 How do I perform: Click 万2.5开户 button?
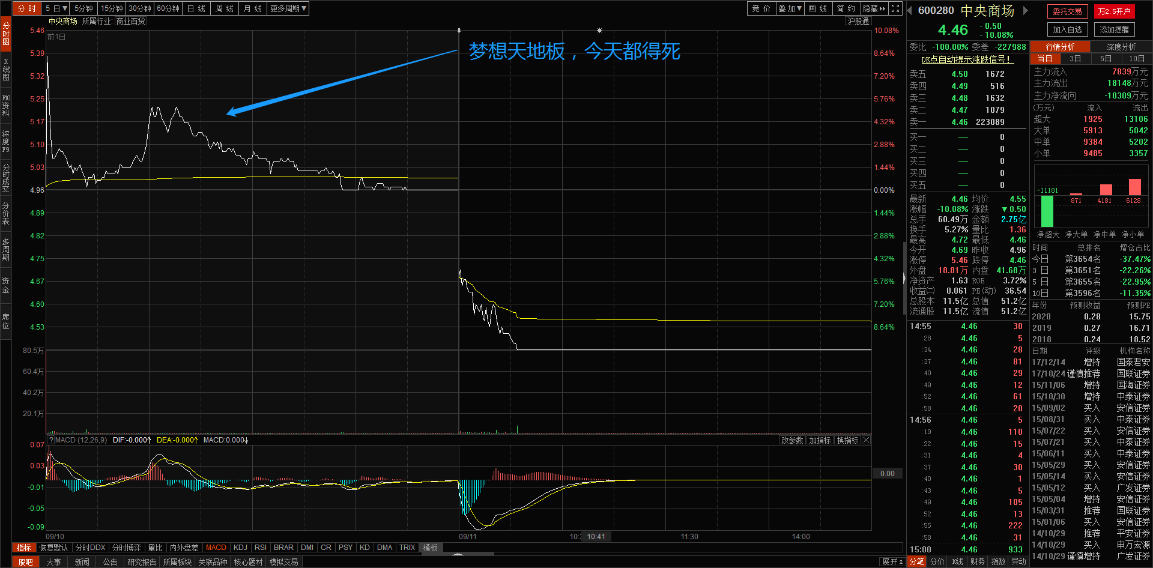coord(1114,11)
